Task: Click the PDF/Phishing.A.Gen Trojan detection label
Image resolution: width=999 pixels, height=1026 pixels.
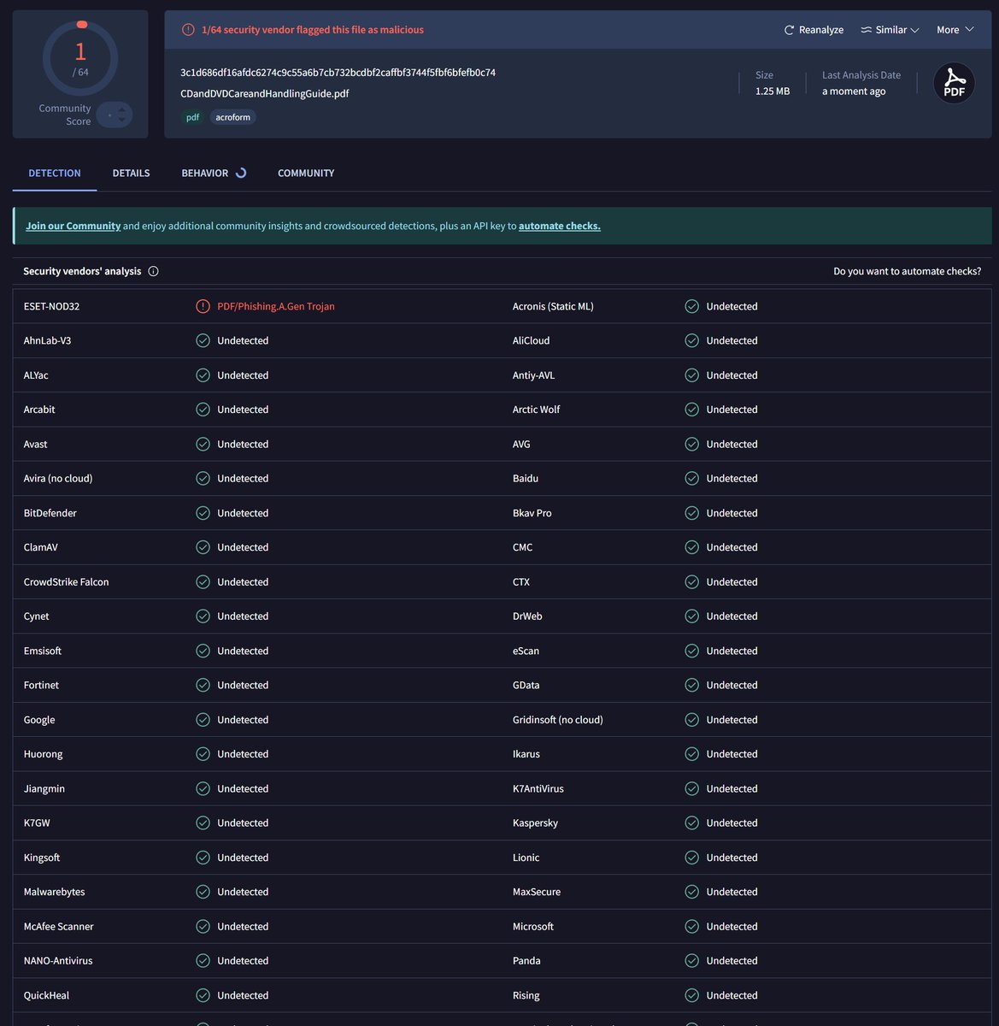Action: [x=276, y=306]
